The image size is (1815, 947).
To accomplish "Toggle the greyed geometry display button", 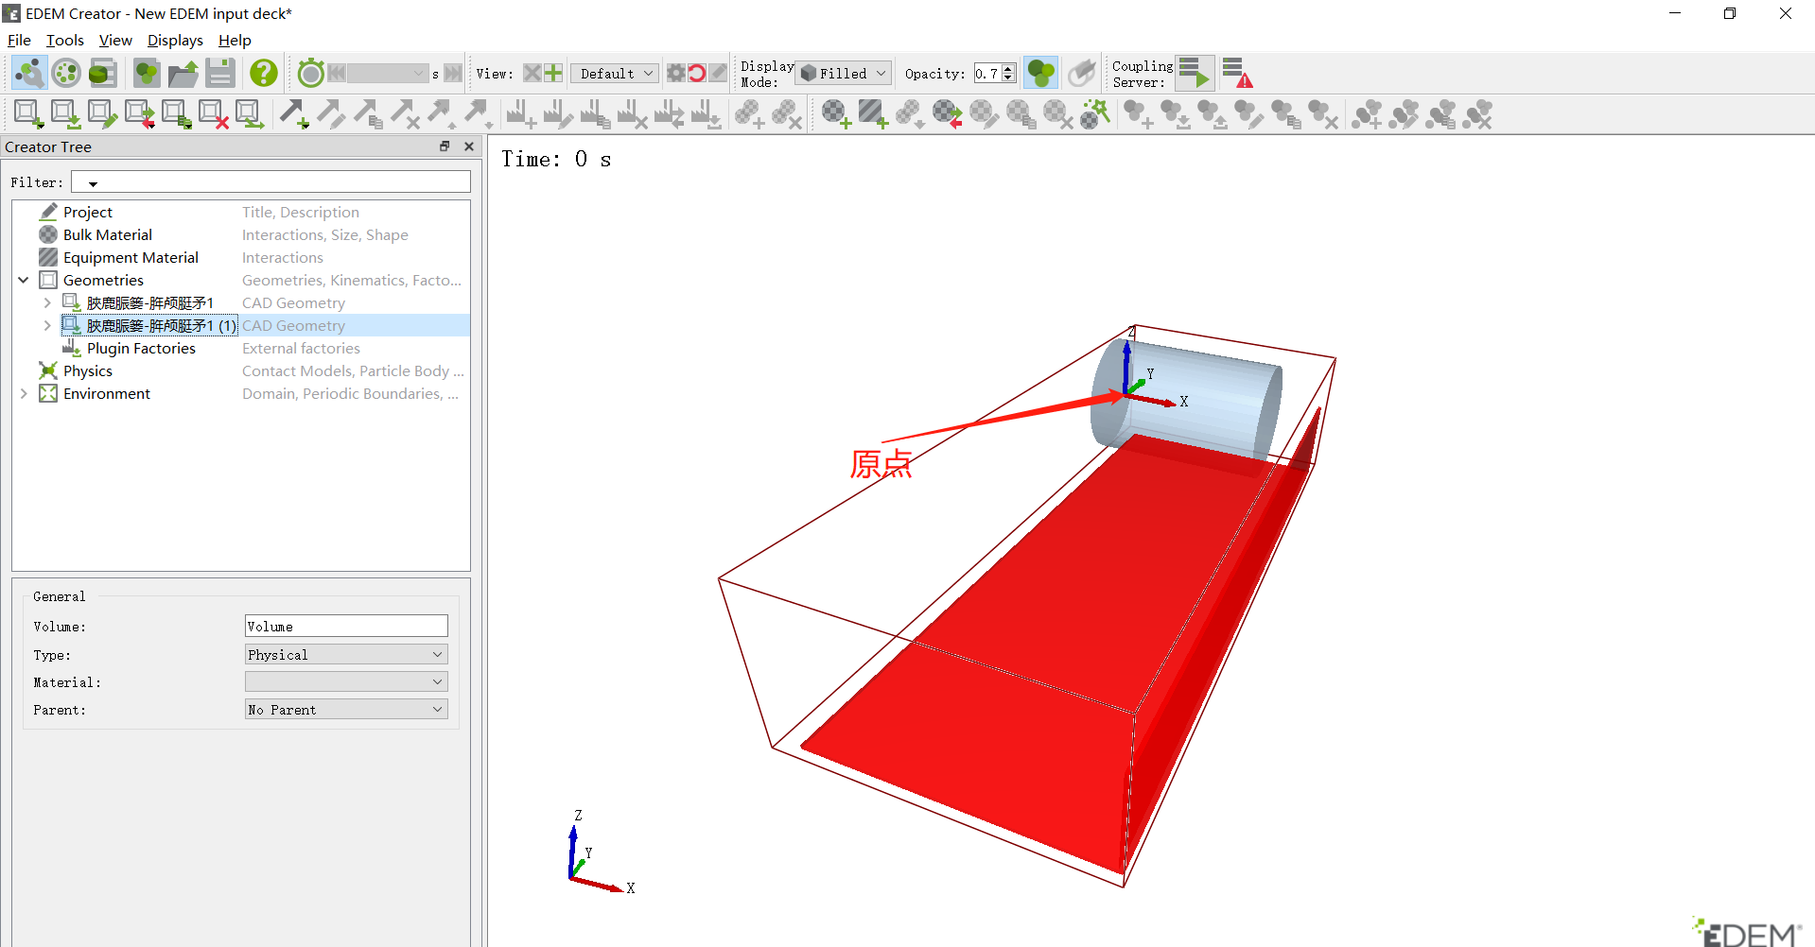I will (x=1081, y=73).
